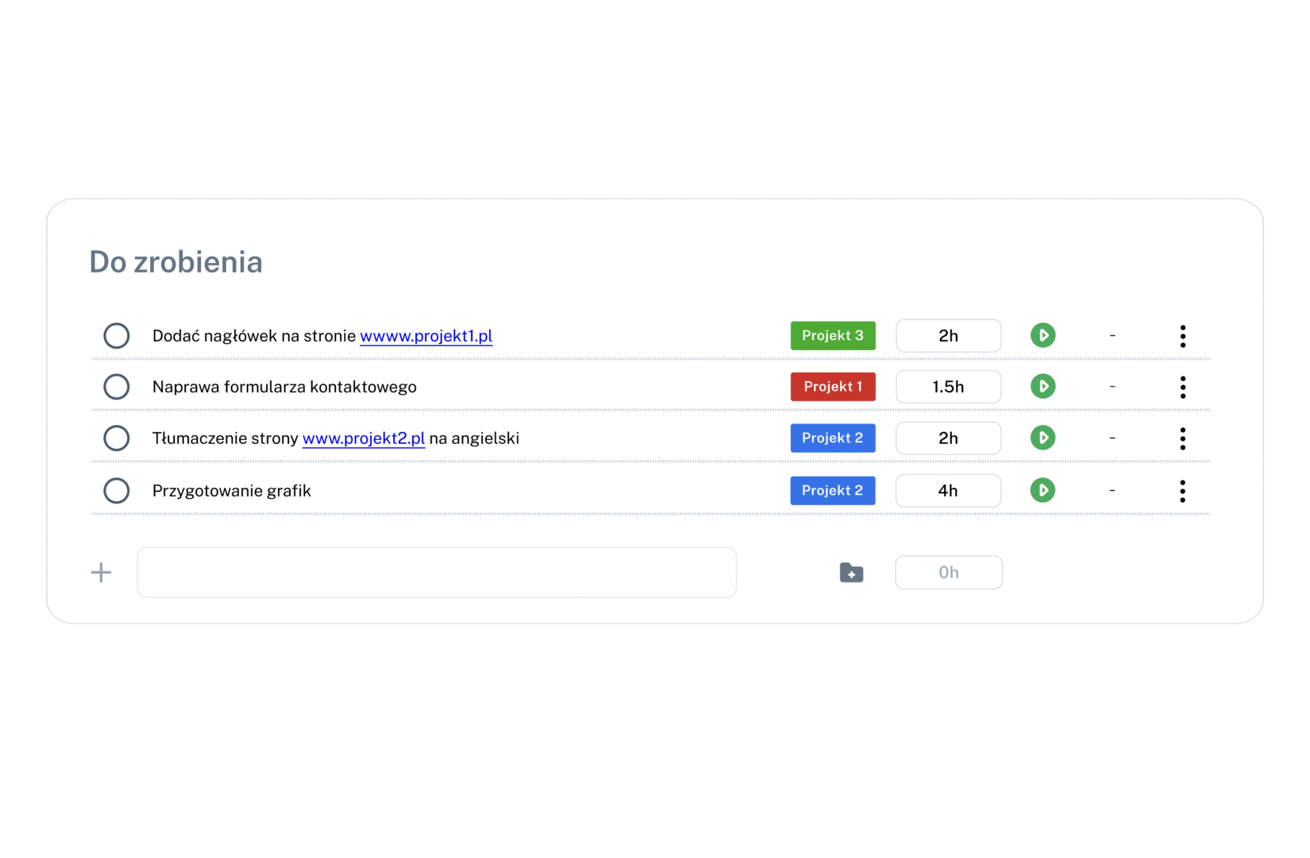
Task: Click the new task name input field
Action: coord(437,572)
